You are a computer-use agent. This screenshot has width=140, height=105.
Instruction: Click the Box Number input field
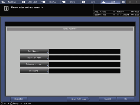(85, 51)
